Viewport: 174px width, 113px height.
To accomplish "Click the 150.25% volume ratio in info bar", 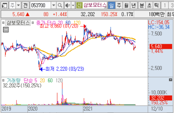I will tap(109, 14).
